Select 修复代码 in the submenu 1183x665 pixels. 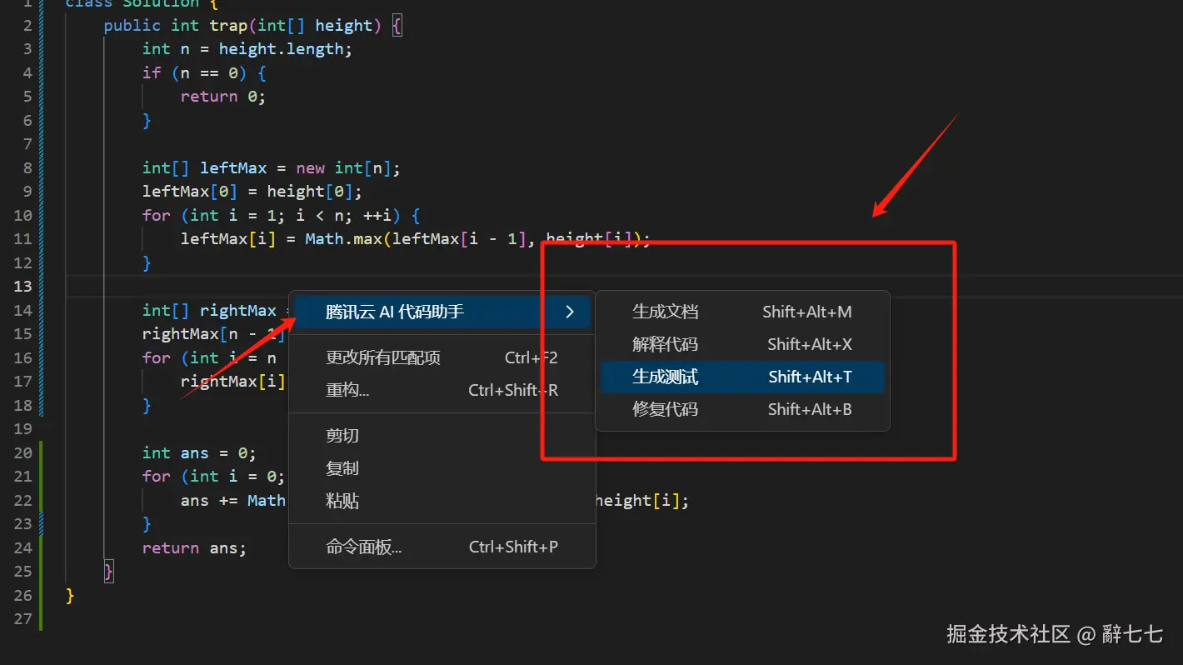(742, 409)
